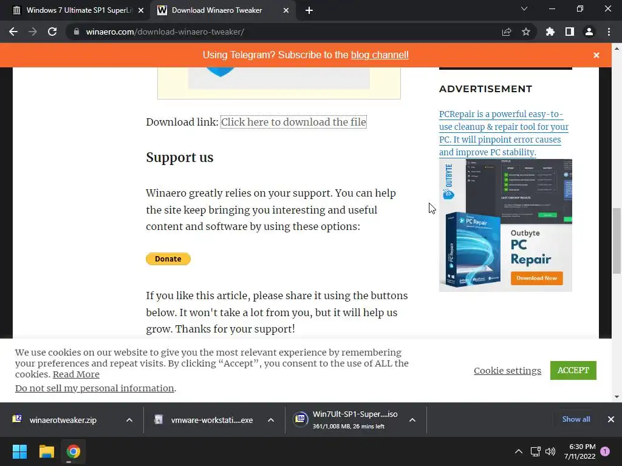Expand winaerotweaker.zip download options
This screenshot has height=466, width=622.
pos(129,420)
